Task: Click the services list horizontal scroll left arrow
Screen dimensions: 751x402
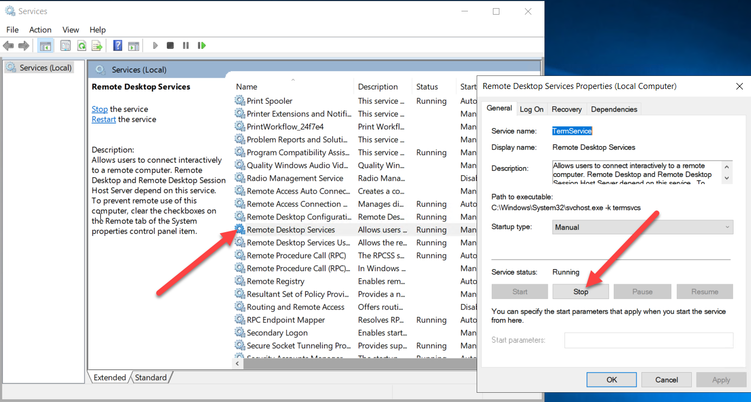Action: (x=238, y=363)
